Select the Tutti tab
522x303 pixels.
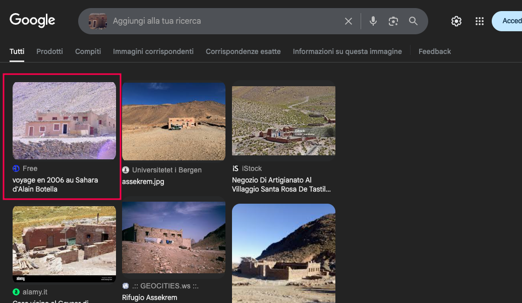[x=17, y=51]
